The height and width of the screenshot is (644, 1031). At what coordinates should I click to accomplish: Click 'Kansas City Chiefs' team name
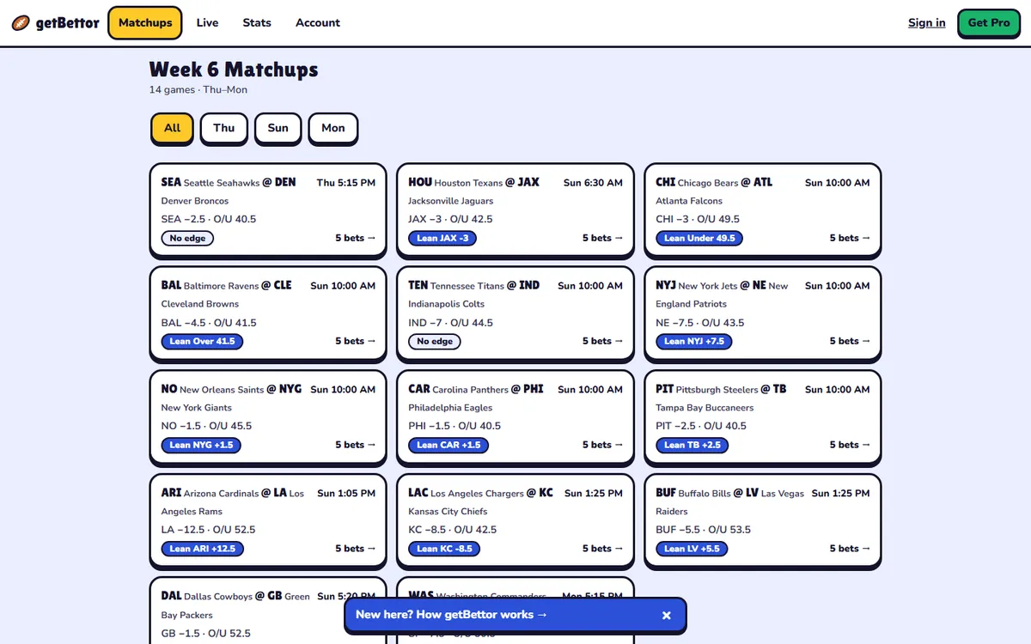(448, 512)
